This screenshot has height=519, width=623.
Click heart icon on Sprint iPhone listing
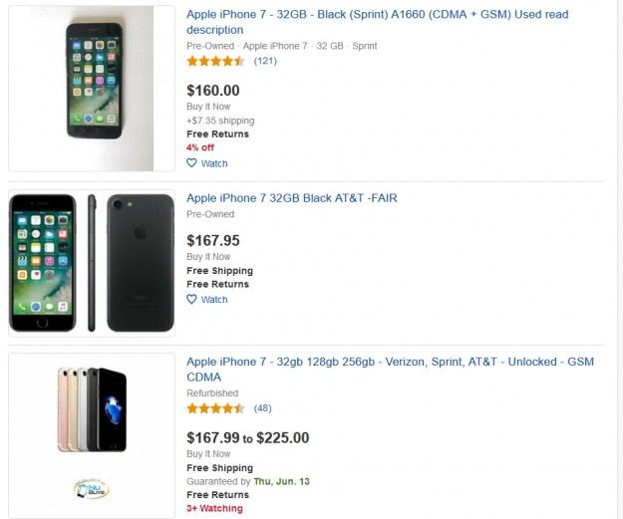pos(192,163)
